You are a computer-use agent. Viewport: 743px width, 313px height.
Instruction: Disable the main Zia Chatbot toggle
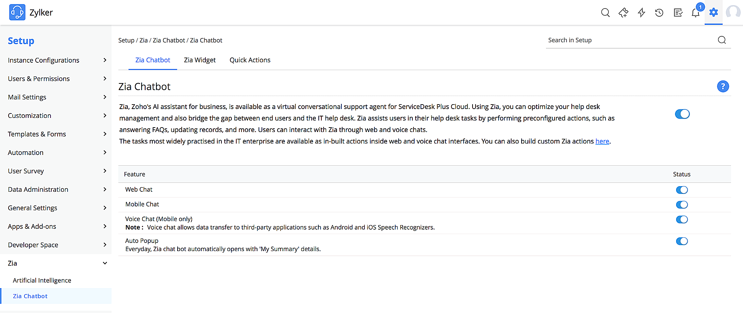pyautogui.click(x=682, y=114)
